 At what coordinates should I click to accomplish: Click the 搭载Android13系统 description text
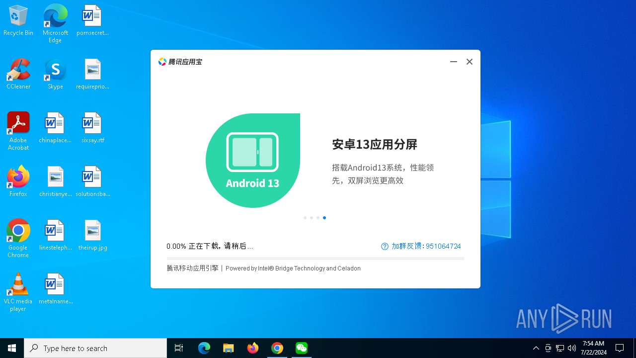tap(383, 174)
